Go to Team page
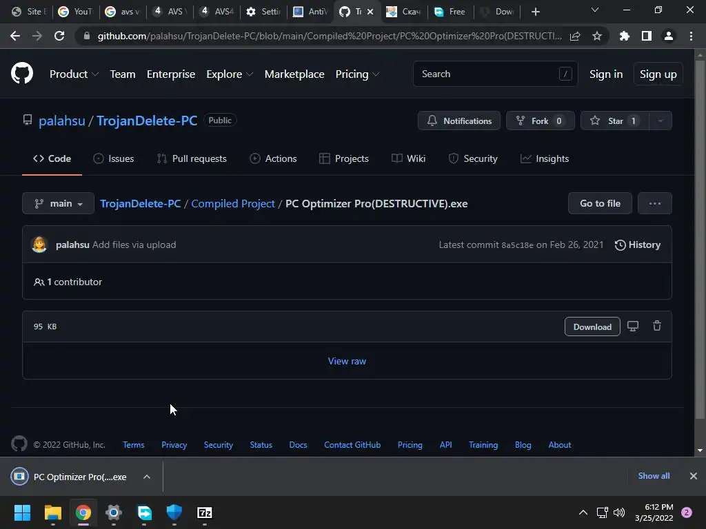This screenshot has width=706, height=529. pos(123,74)
